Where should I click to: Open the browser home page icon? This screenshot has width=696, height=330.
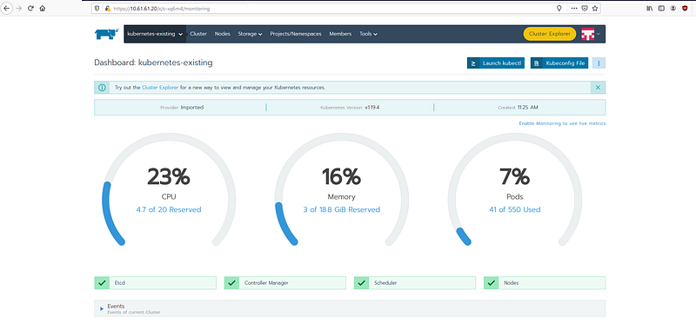coord(42,8)
